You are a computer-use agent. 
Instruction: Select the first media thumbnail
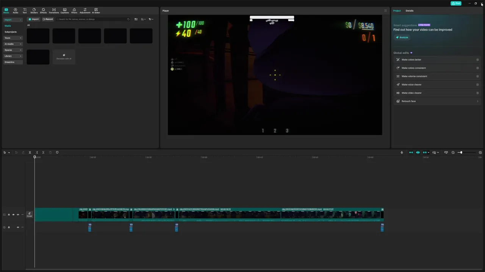pos(38,36)
